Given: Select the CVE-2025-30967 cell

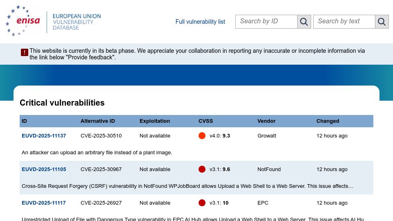Looking at the screenshot, I should 101,169.
